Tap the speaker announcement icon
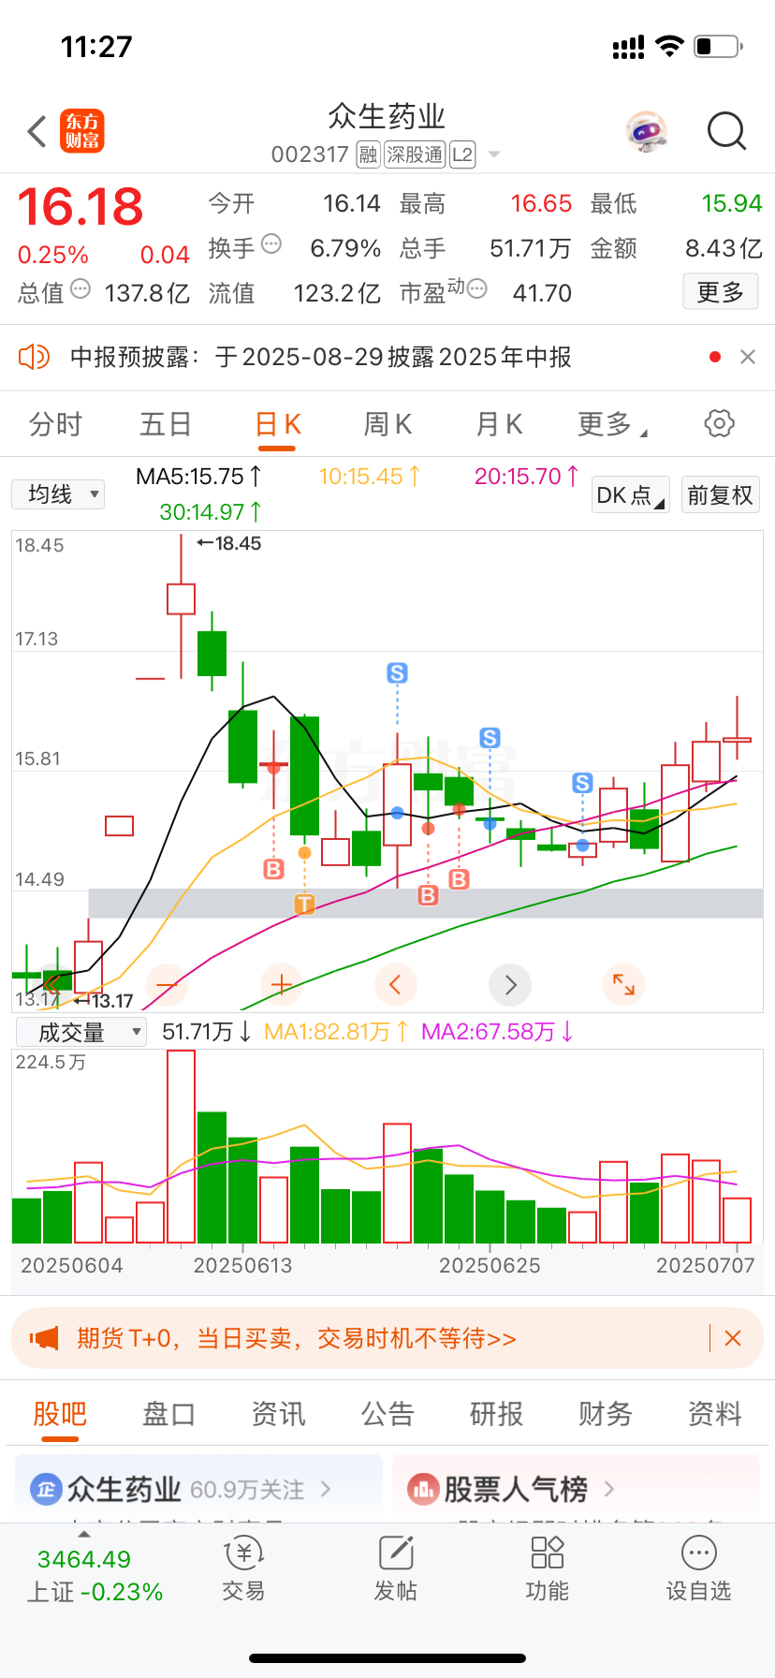Viewport: 775px width, 1678px height. coord(34,357)
